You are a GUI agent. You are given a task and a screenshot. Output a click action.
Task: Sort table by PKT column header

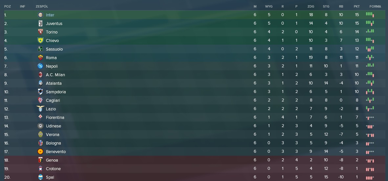click(x=356, y=7)
